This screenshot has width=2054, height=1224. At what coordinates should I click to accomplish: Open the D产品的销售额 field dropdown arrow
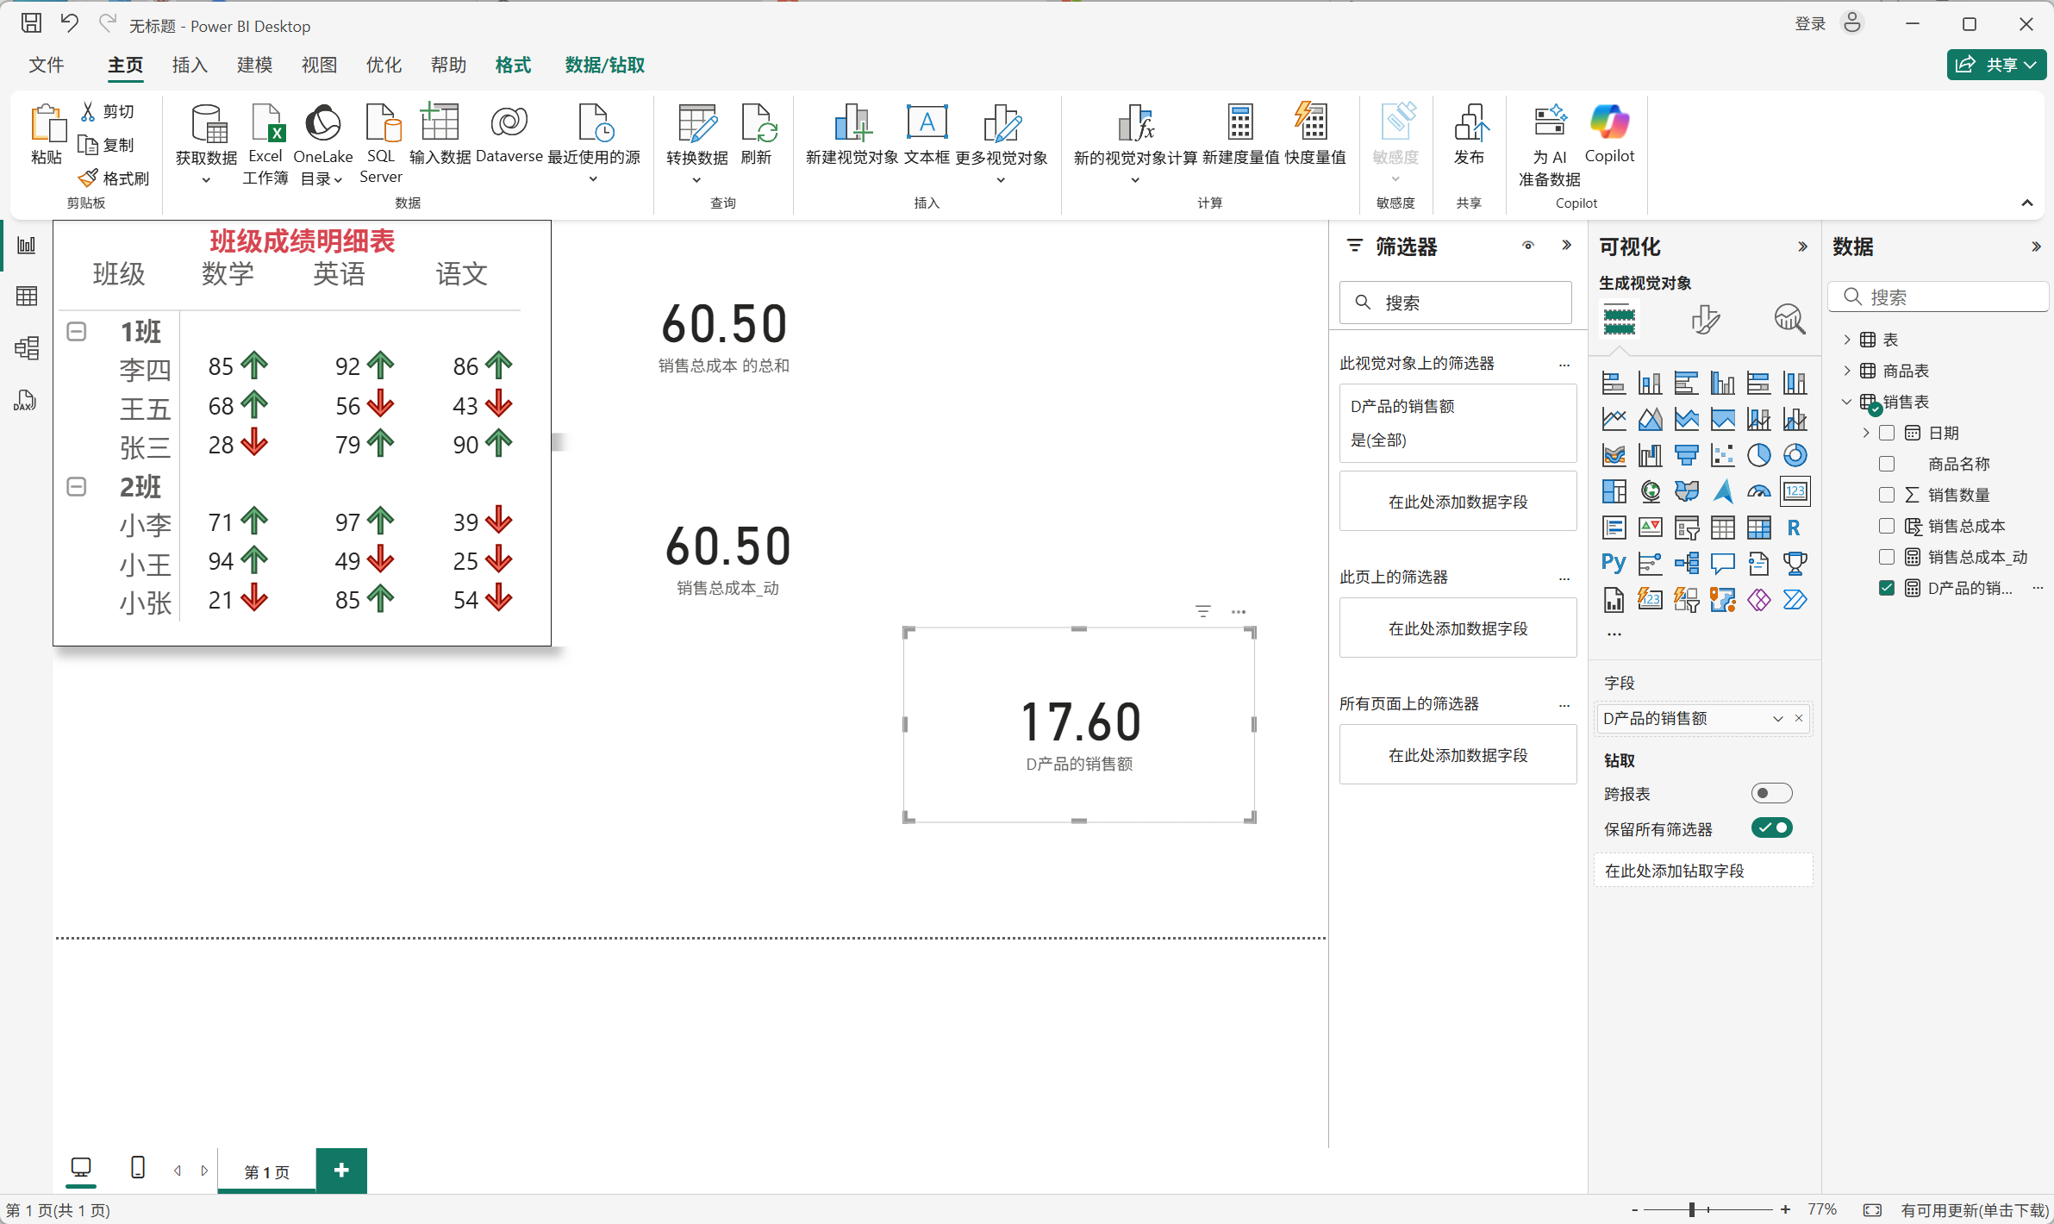point(1777,719)
